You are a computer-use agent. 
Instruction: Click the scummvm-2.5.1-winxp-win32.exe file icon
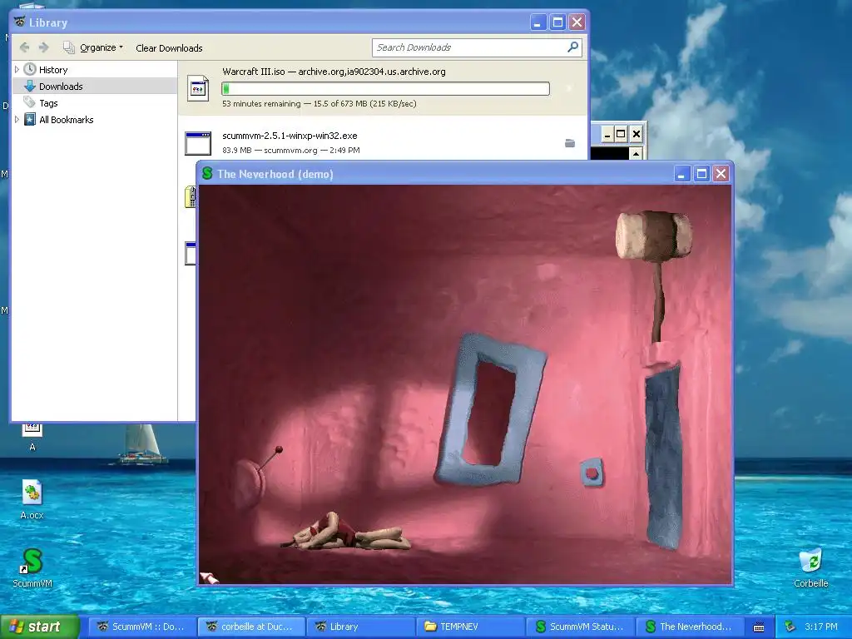point(198,143)
